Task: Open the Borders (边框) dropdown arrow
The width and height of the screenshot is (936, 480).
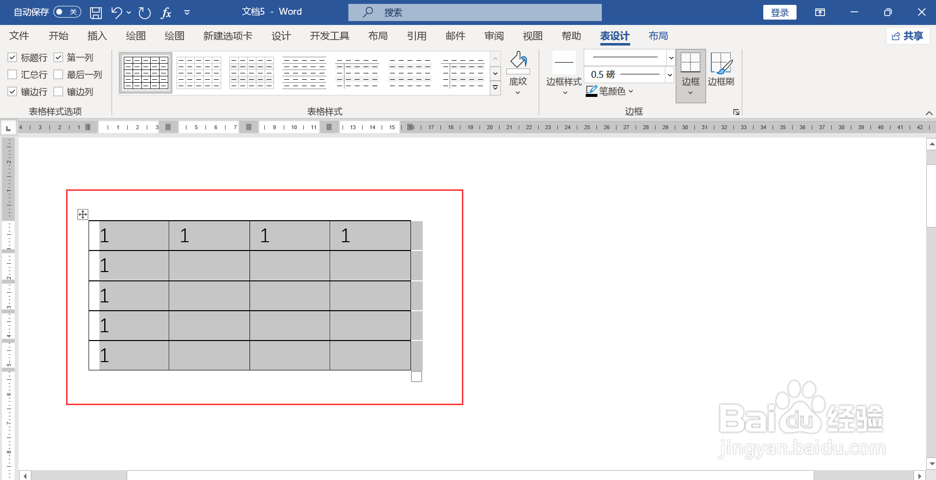Action: click(690, 93)
